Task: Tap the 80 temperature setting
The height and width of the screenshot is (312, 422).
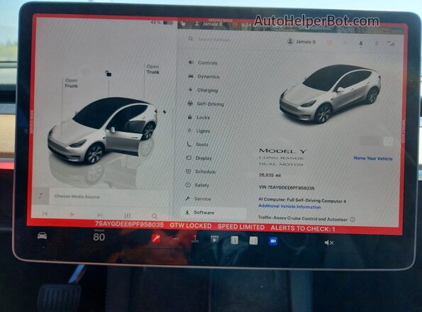Action: click(x=99, y=237)
